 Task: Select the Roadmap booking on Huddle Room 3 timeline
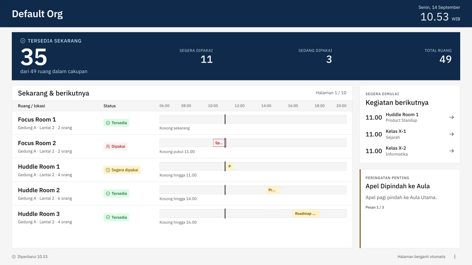306,213
